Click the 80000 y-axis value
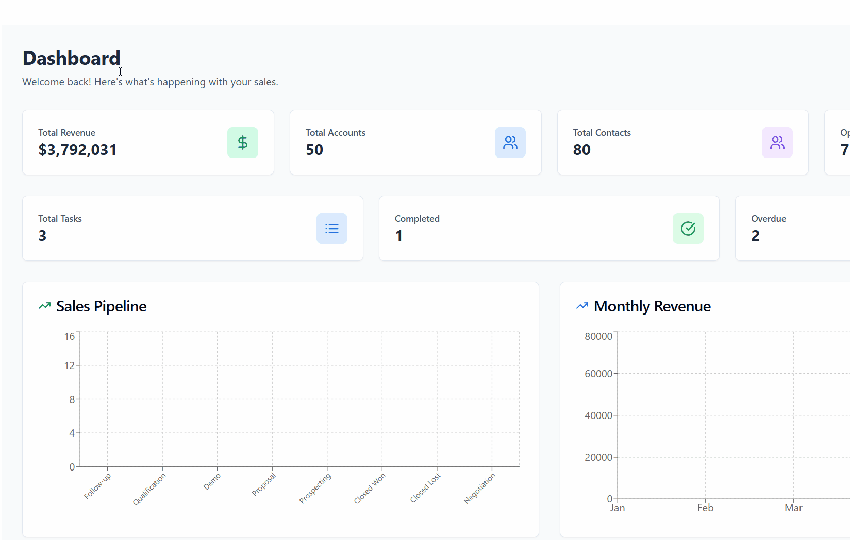Image resolution: width=850 pixels, height=540 pixels. 598,336
